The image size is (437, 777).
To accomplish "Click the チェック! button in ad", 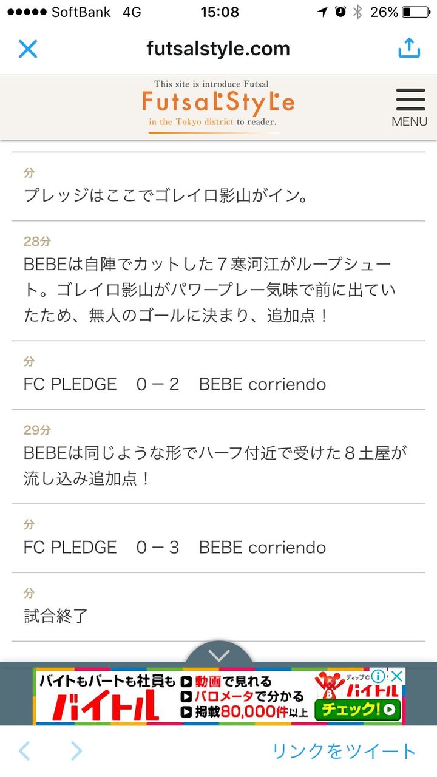I will pos(357,708).
